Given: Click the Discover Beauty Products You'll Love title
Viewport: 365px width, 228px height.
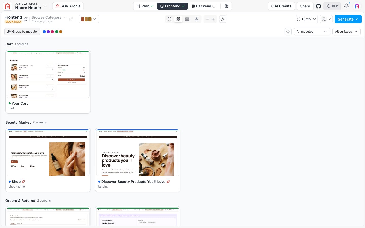Looking at the screenshot, I should (133, 182).
